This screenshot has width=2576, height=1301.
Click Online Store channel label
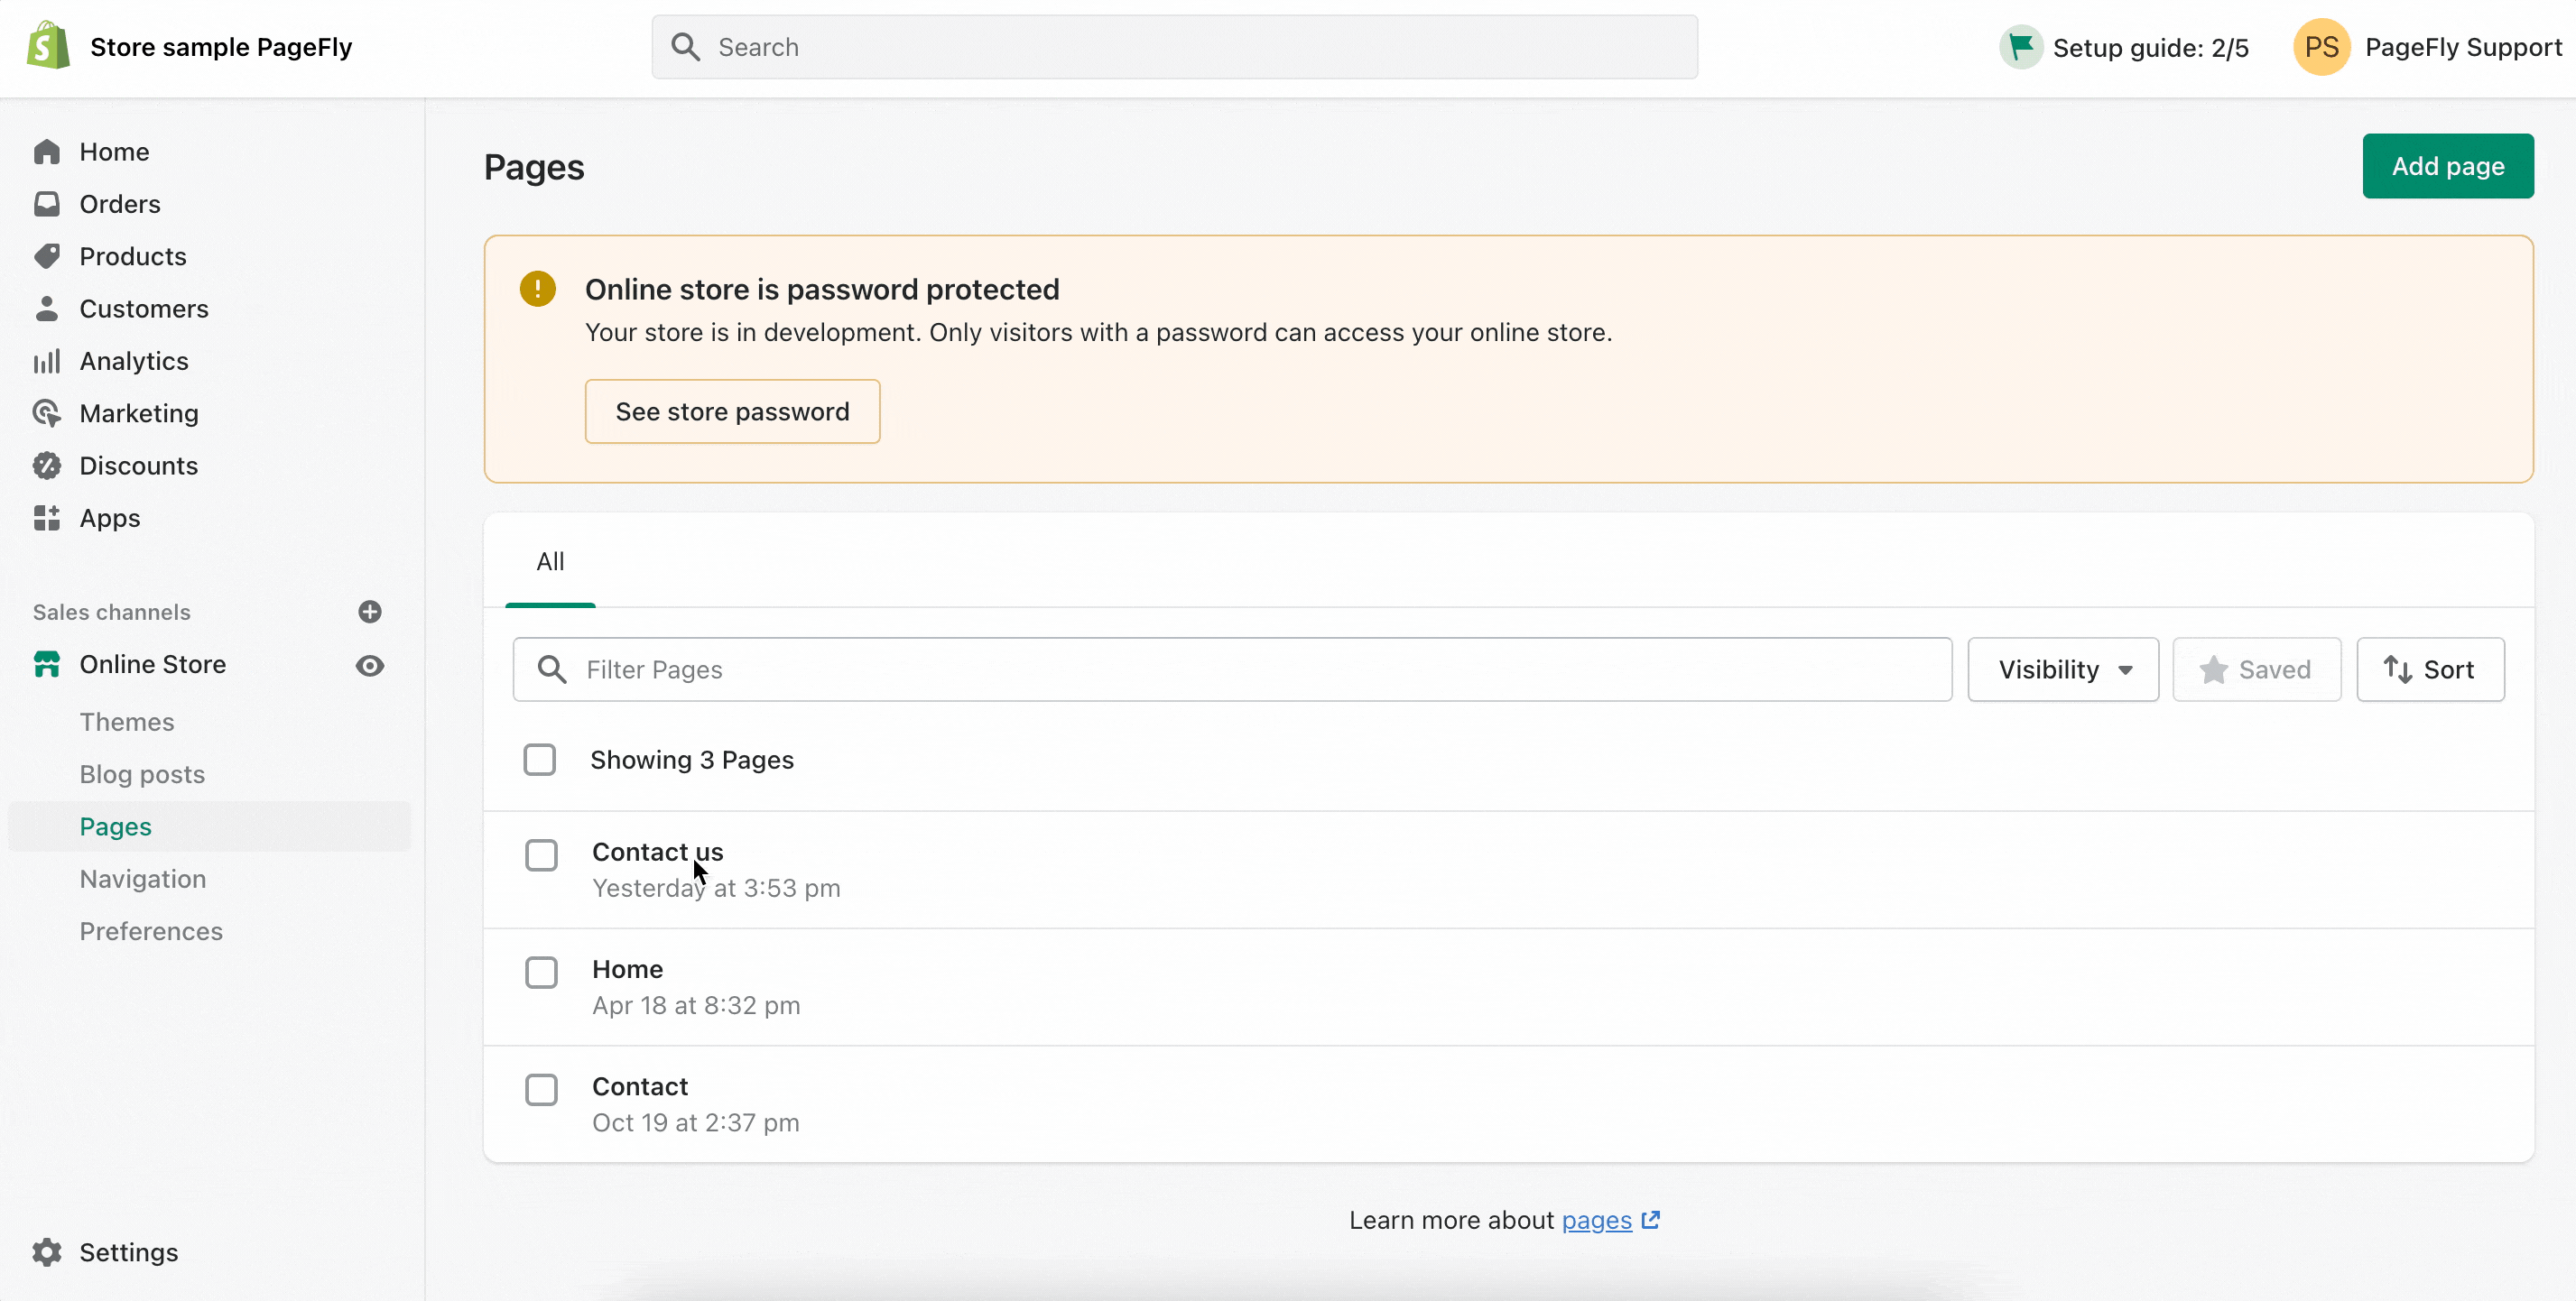[153, 665]
